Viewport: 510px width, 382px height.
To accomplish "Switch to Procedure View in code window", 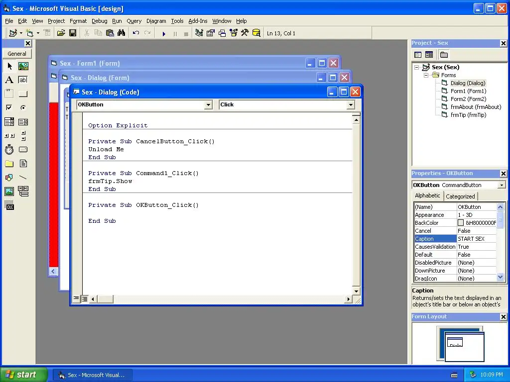I will coord(76,298).
